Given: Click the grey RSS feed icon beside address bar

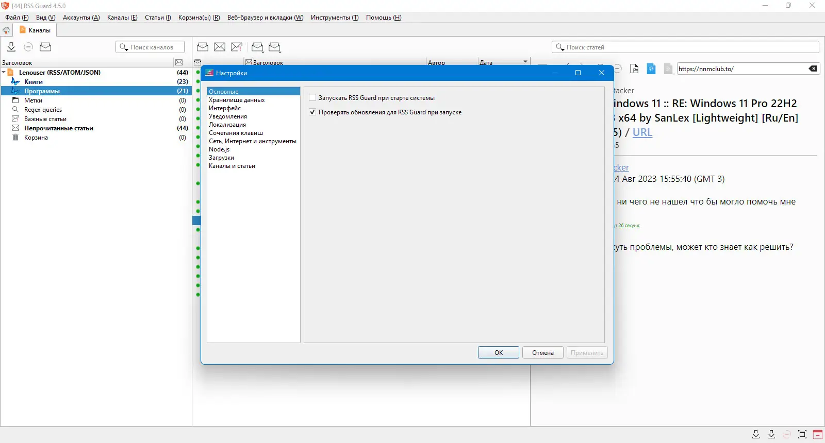Looking at the screenshot, I should pos(668,69).
